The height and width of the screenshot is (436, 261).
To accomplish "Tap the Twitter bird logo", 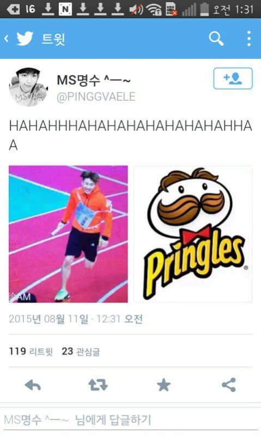I will [x=25, y=38].
